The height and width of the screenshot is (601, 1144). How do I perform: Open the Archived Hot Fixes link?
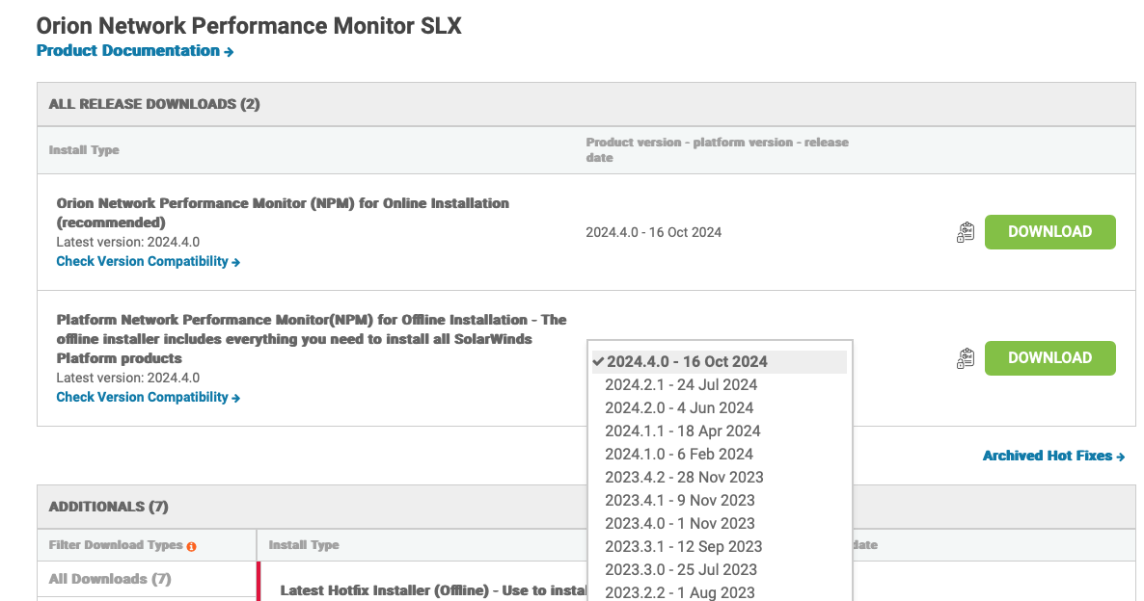click(x=1053, y=456)
